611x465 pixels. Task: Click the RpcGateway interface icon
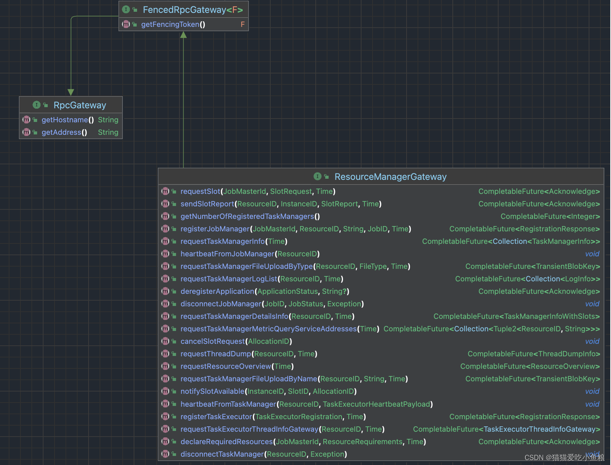[x=37, y=105]
